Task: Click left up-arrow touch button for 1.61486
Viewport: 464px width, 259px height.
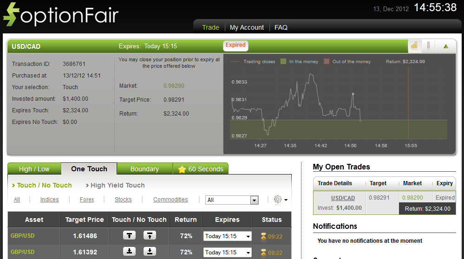Action: pos(129,236)
